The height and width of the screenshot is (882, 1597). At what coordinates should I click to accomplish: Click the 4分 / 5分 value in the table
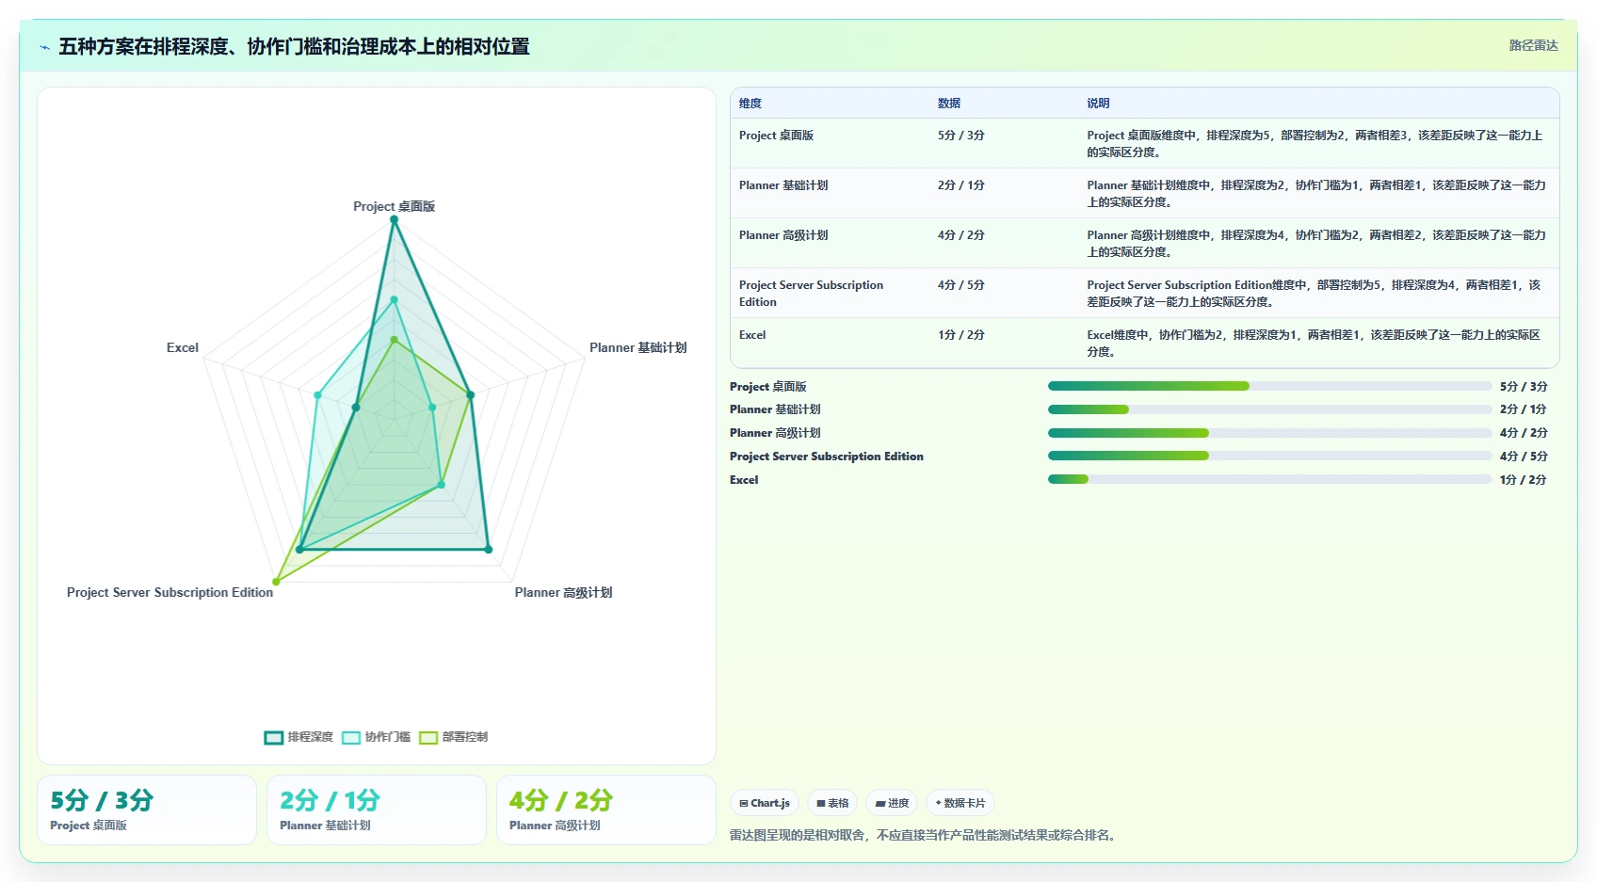point(961,285)
